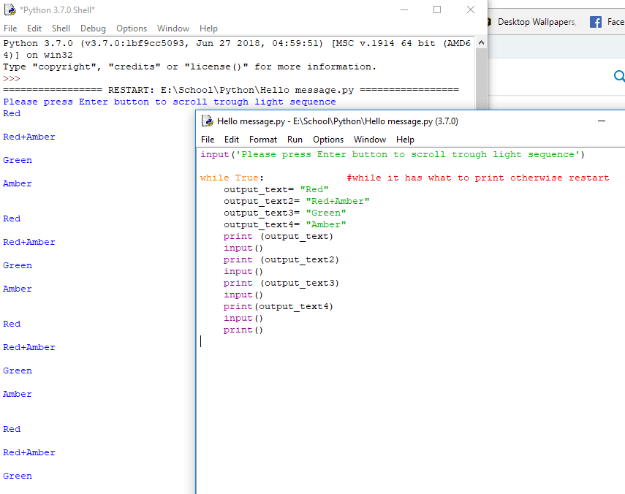
Task: Click the file icon in Hello message.py title bar
Action: click(206, 121)
